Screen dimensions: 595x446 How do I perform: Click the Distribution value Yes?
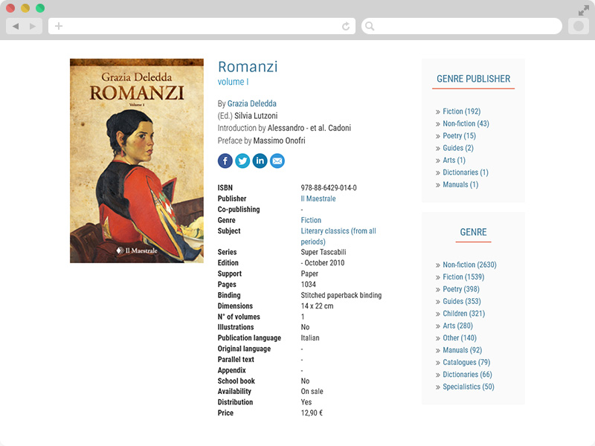tap(306, 402)
